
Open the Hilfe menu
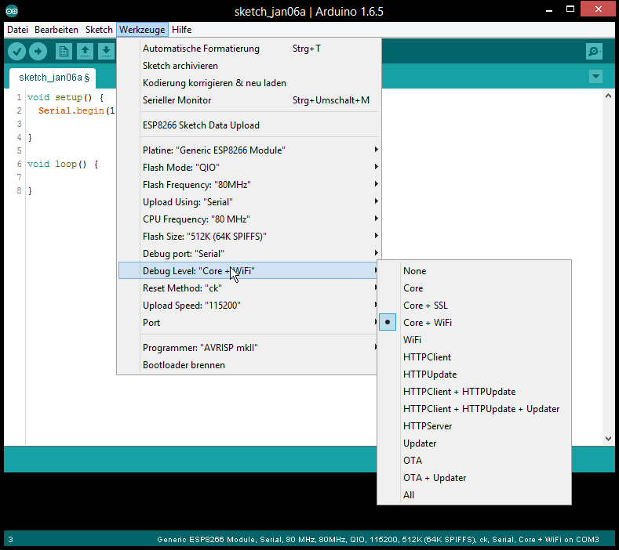[x=181, y=30]
